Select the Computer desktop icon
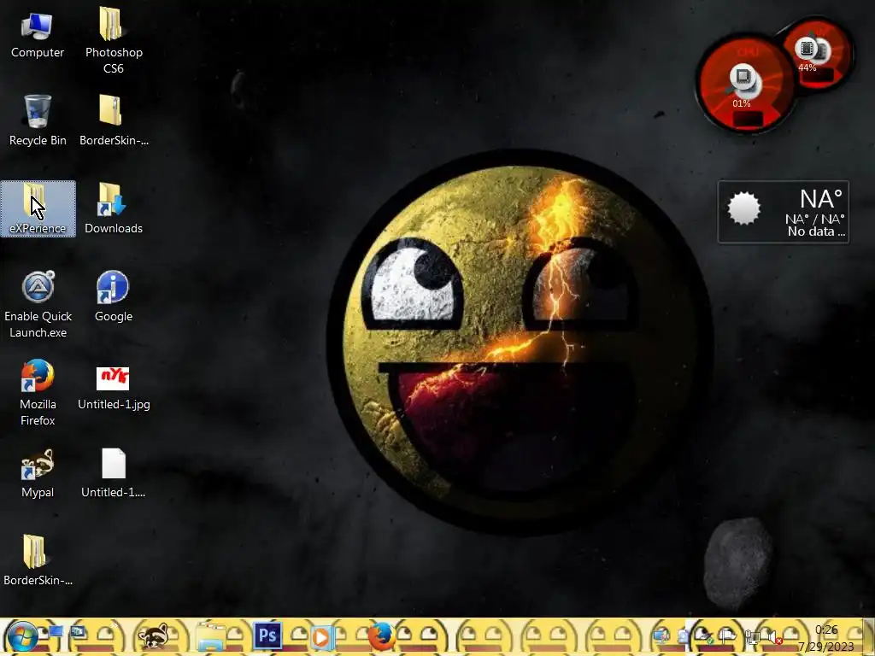 (x=38, y=34)
